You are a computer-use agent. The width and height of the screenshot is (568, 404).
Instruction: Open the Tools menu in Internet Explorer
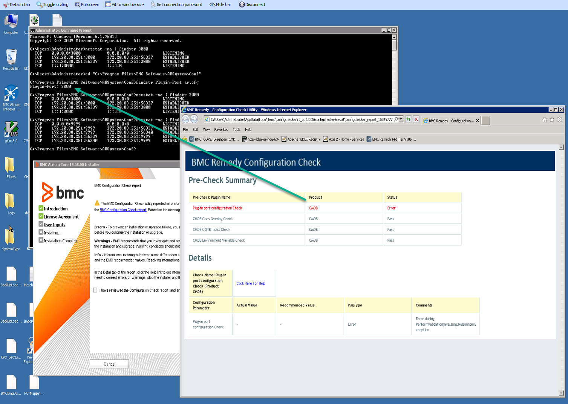coord(236,130)
